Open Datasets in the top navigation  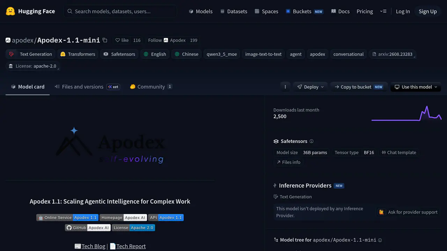(x=234, y=11)
